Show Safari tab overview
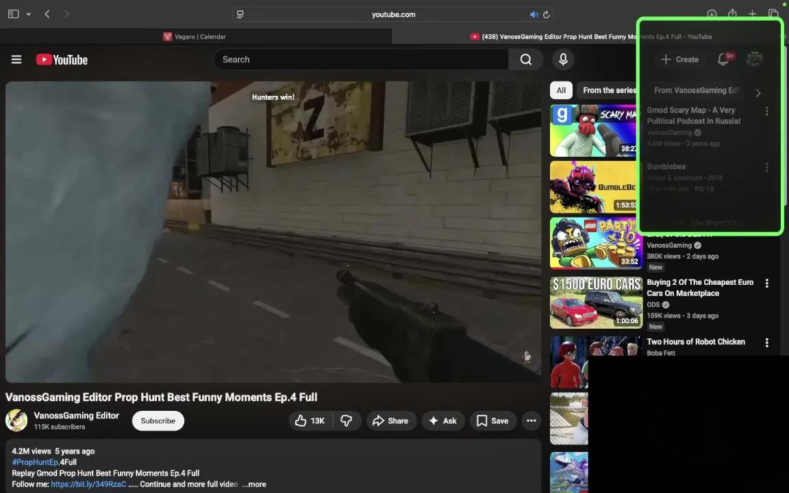 coord(773,14)
